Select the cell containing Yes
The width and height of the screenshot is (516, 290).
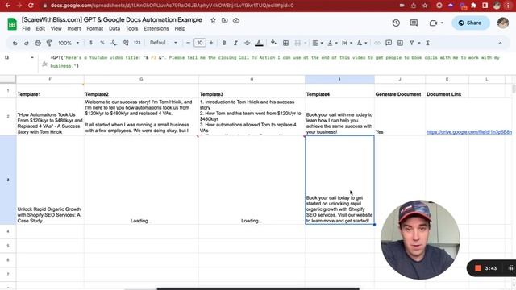400,117
